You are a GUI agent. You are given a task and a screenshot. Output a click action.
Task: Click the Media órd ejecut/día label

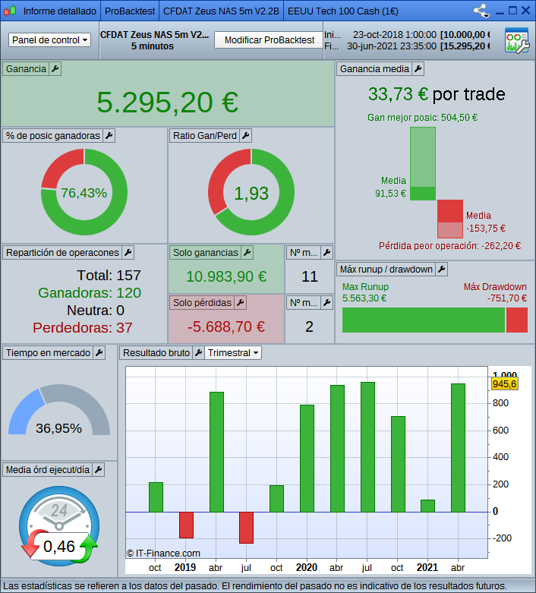point(48,470)
